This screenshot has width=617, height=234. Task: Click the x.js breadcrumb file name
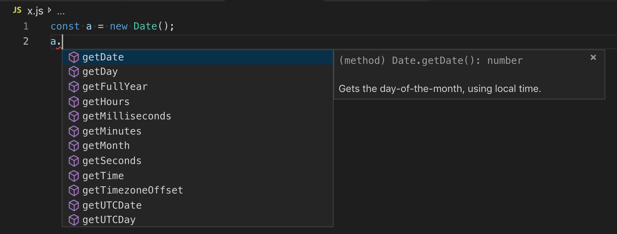point(35,11)
